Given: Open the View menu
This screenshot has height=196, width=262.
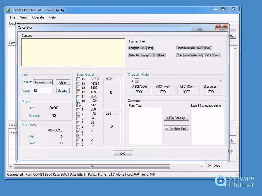Looking at the screenshot, I should (23, 17).
